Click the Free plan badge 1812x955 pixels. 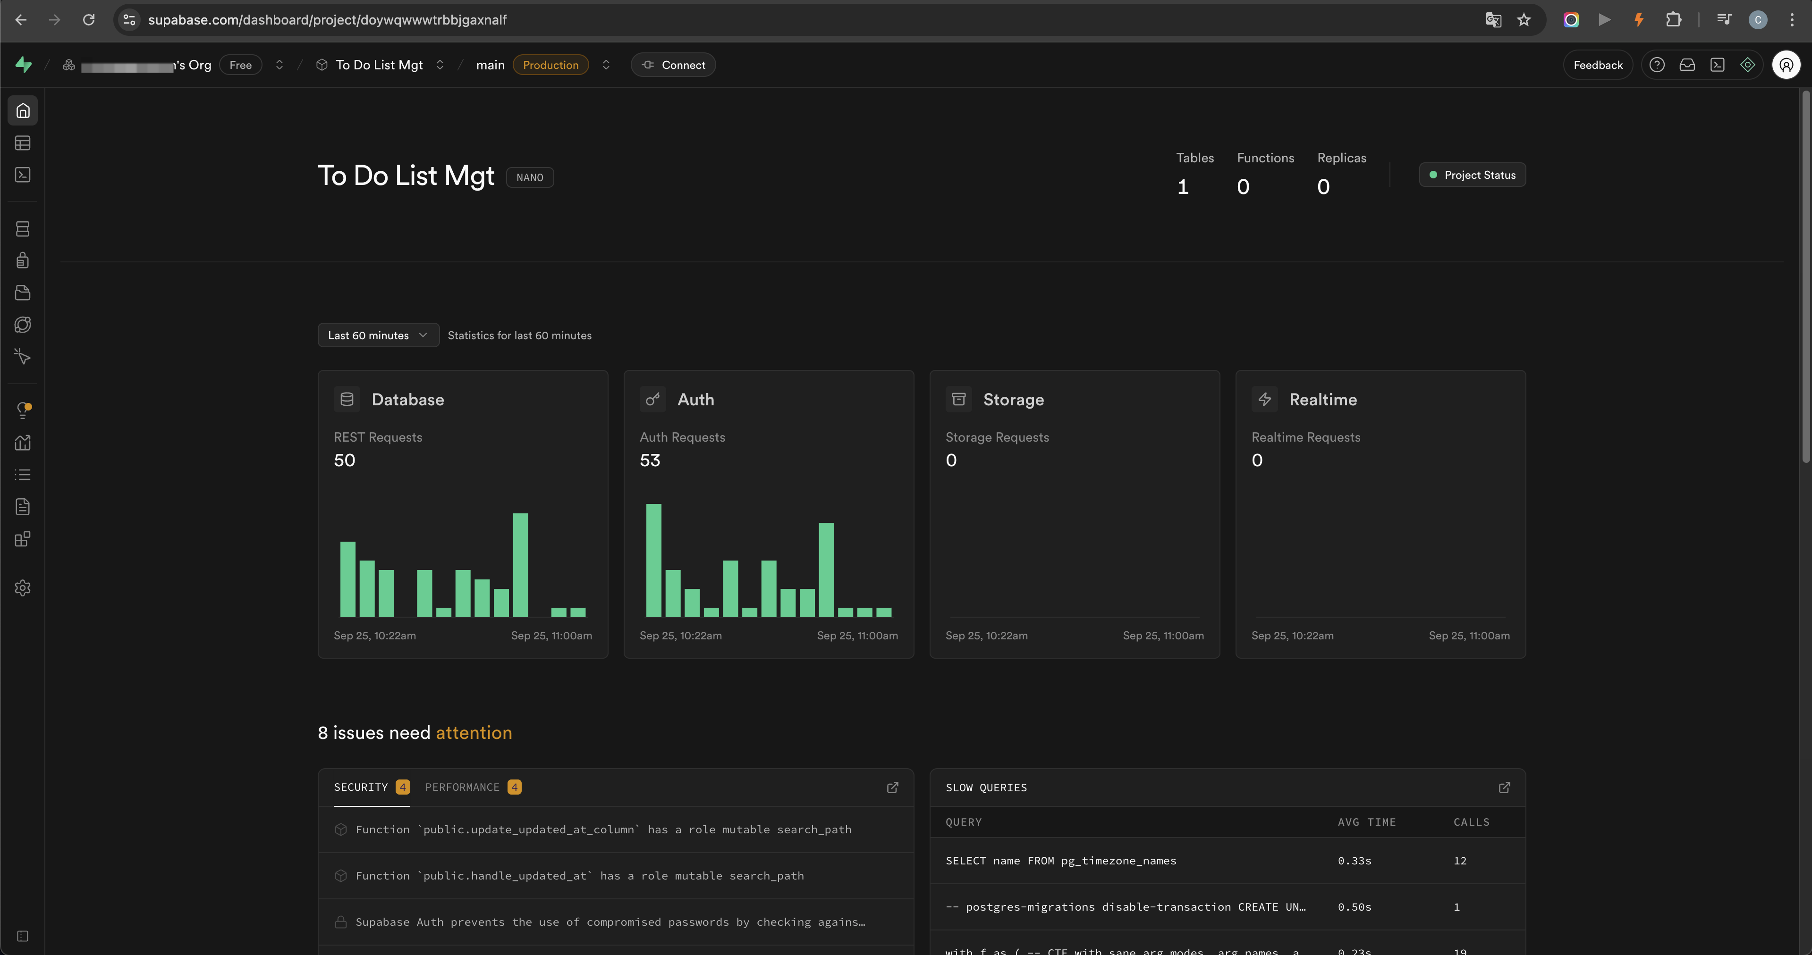[x=241, y=65]
